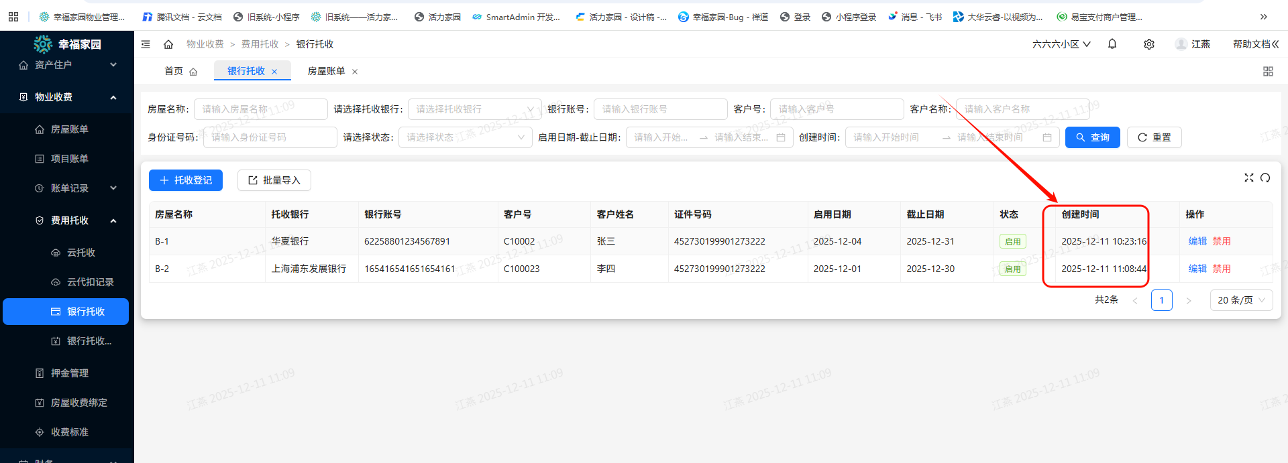The image size is (1288, 463).
Task: Expand 资产住户 menu
Action: [67, 65]
